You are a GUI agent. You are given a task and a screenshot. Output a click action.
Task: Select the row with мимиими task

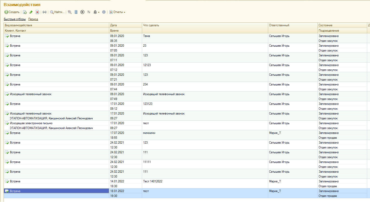pos(149,133)
